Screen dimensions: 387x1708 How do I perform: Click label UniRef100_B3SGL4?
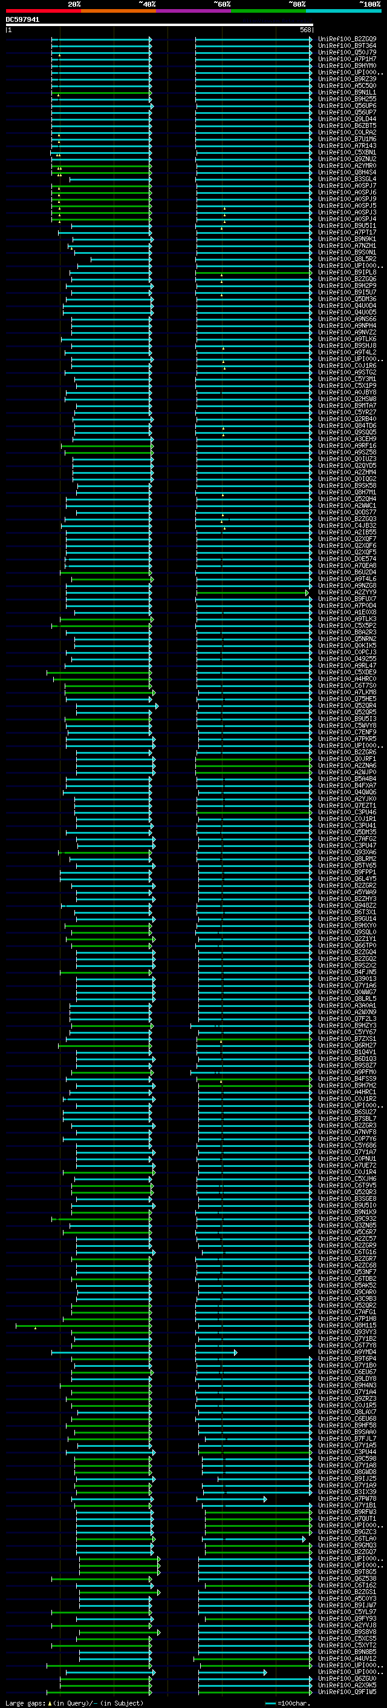click(347, 179)
